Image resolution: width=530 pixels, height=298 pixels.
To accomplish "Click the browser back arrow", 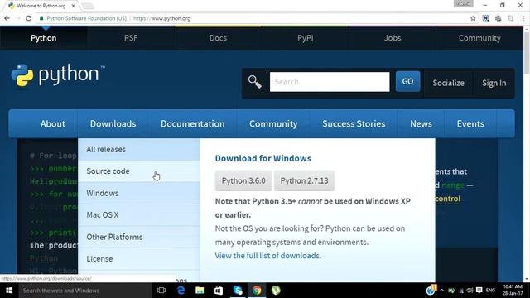I will point(7,18).
